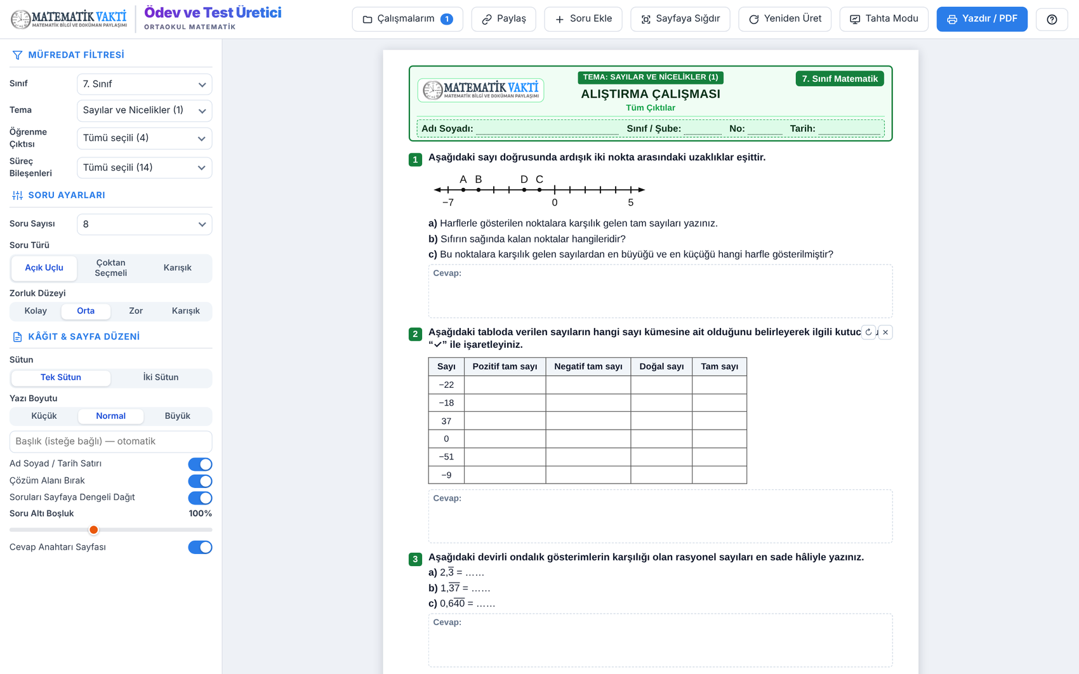Image resolution: width=1079 pixels, height=674 pixels.
Task: Click the Soru Ayarları sliders icon
Action: pos(17,195)
